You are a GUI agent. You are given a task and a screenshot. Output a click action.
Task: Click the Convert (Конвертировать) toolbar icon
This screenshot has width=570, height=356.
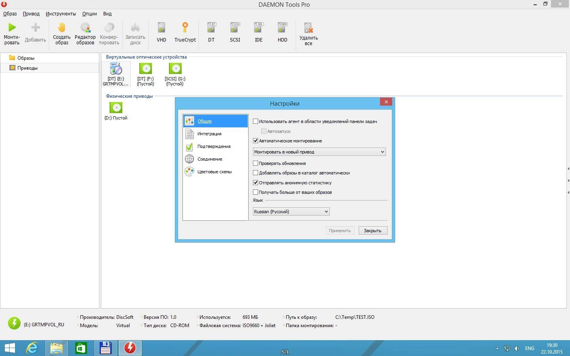tap(109, 33)
